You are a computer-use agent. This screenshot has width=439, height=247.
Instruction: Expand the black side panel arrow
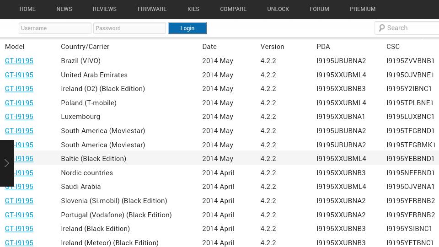7,163
